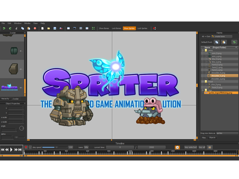
Task: Click the Redo icon
Action: tap(10, 28)
